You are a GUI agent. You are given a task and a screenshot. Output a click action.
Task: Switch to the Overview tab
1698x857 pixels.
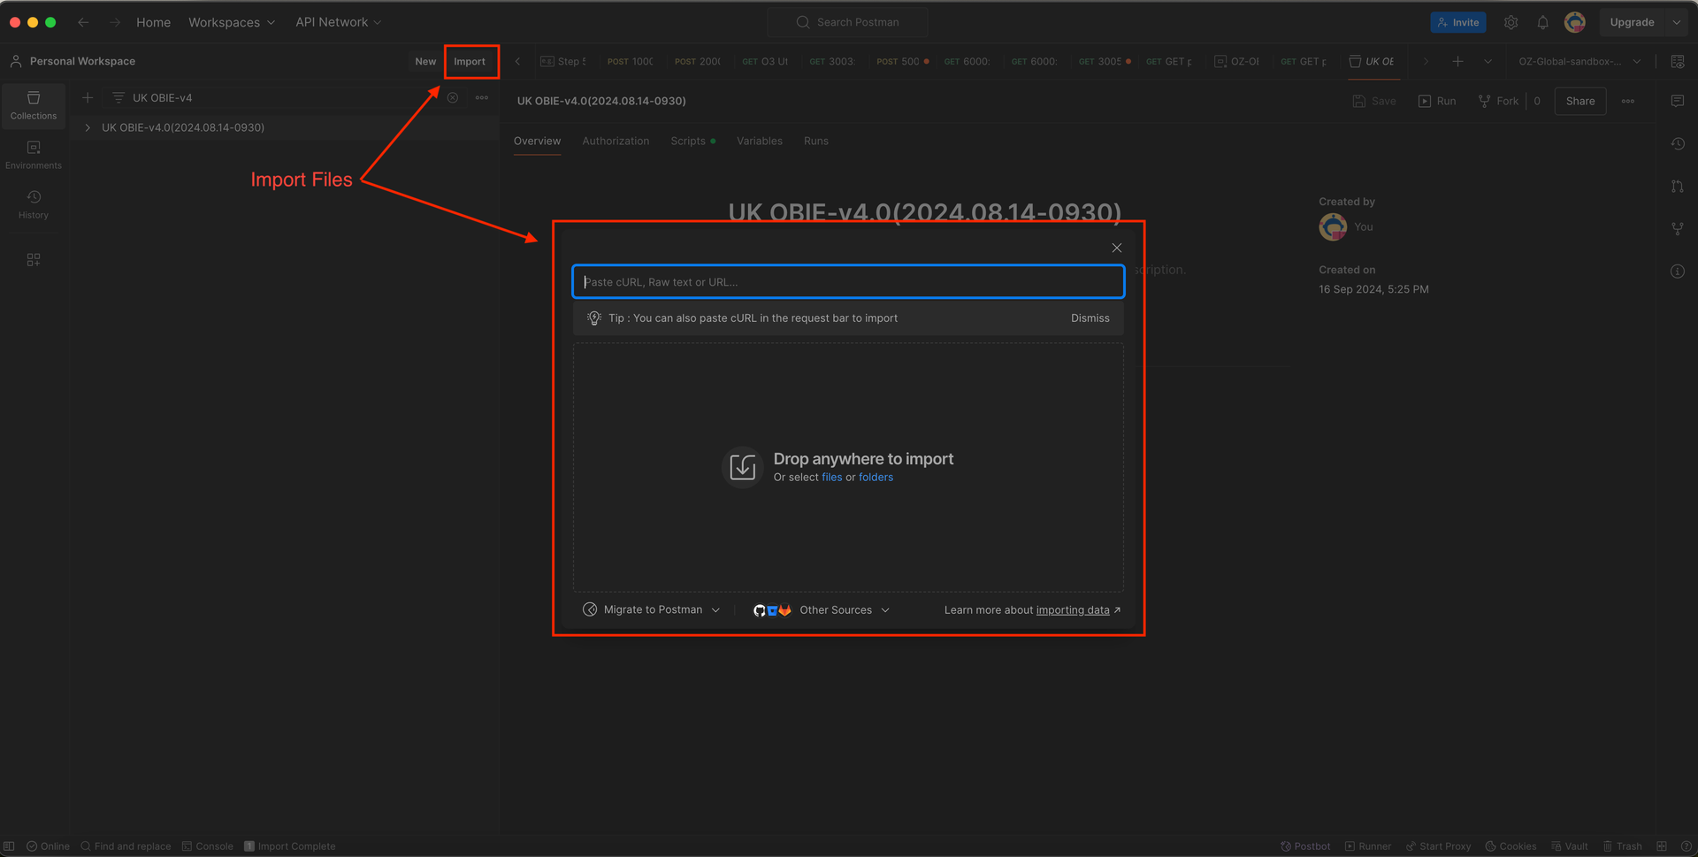(537, 141)
